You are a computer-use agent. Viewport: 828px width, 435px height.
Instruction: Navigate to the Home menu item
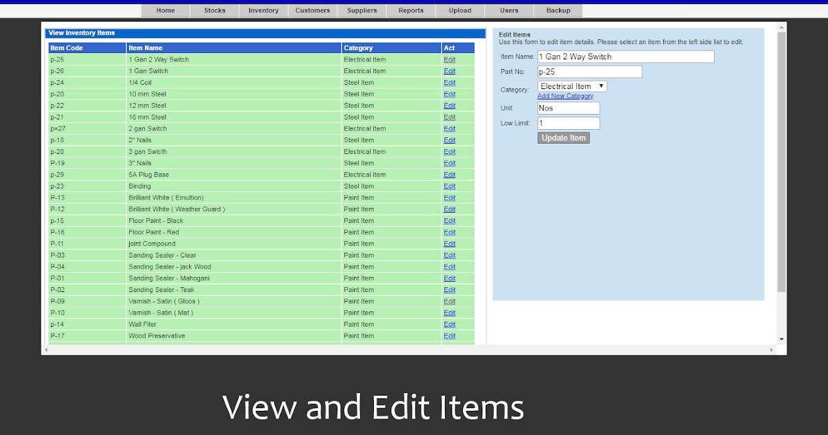tap(165, 10)
